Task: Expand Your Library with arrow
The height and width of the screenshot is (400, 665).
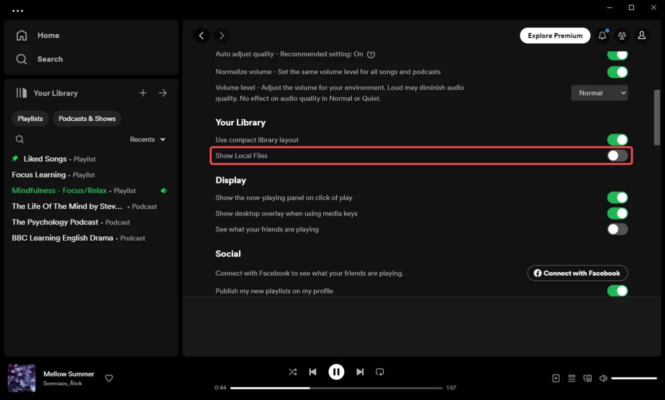Action: click(163, 93)
